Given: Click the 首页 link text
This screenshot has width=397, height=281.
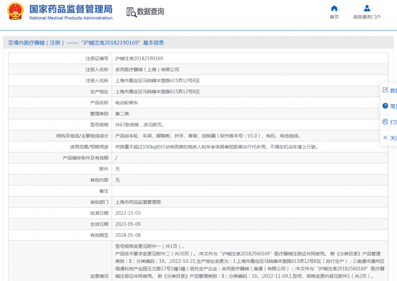Looking at the screenshot, I should (334, 17).
